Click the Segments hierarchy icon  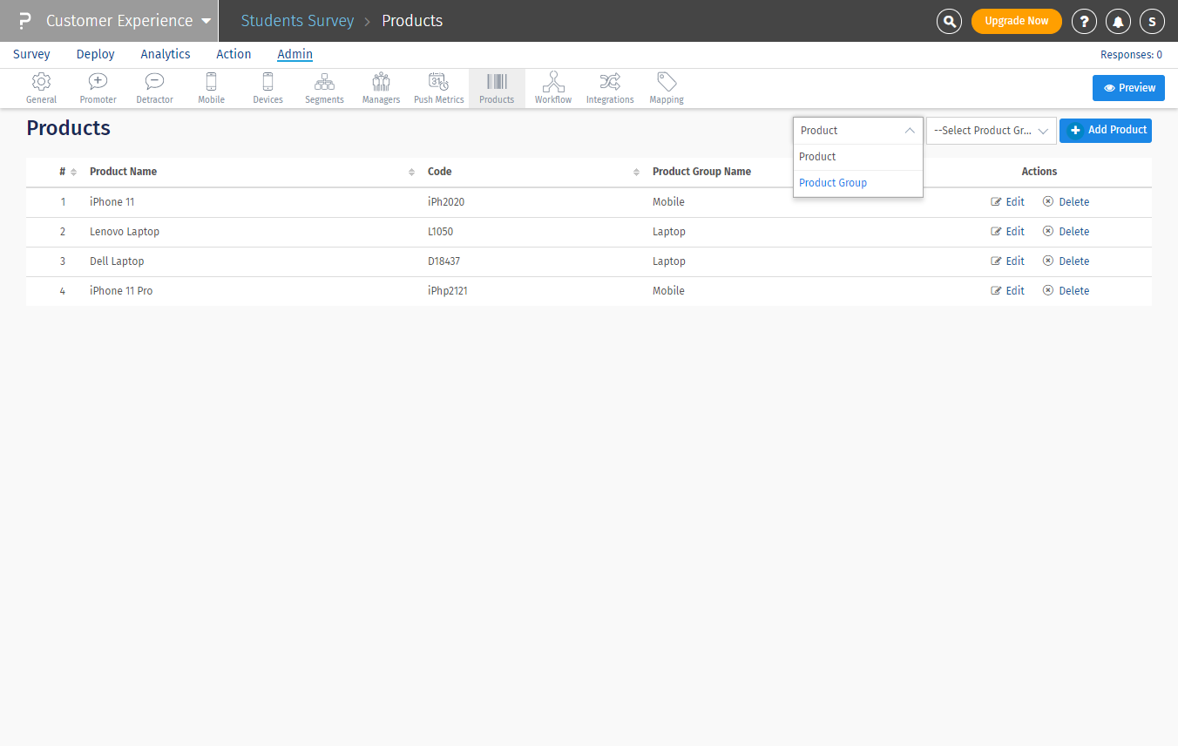click(x=324, y=83)
